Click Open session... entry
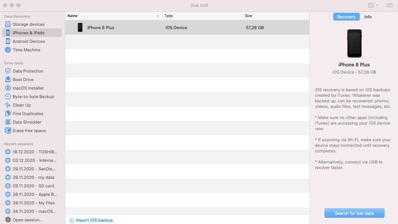 coord(28,220)
